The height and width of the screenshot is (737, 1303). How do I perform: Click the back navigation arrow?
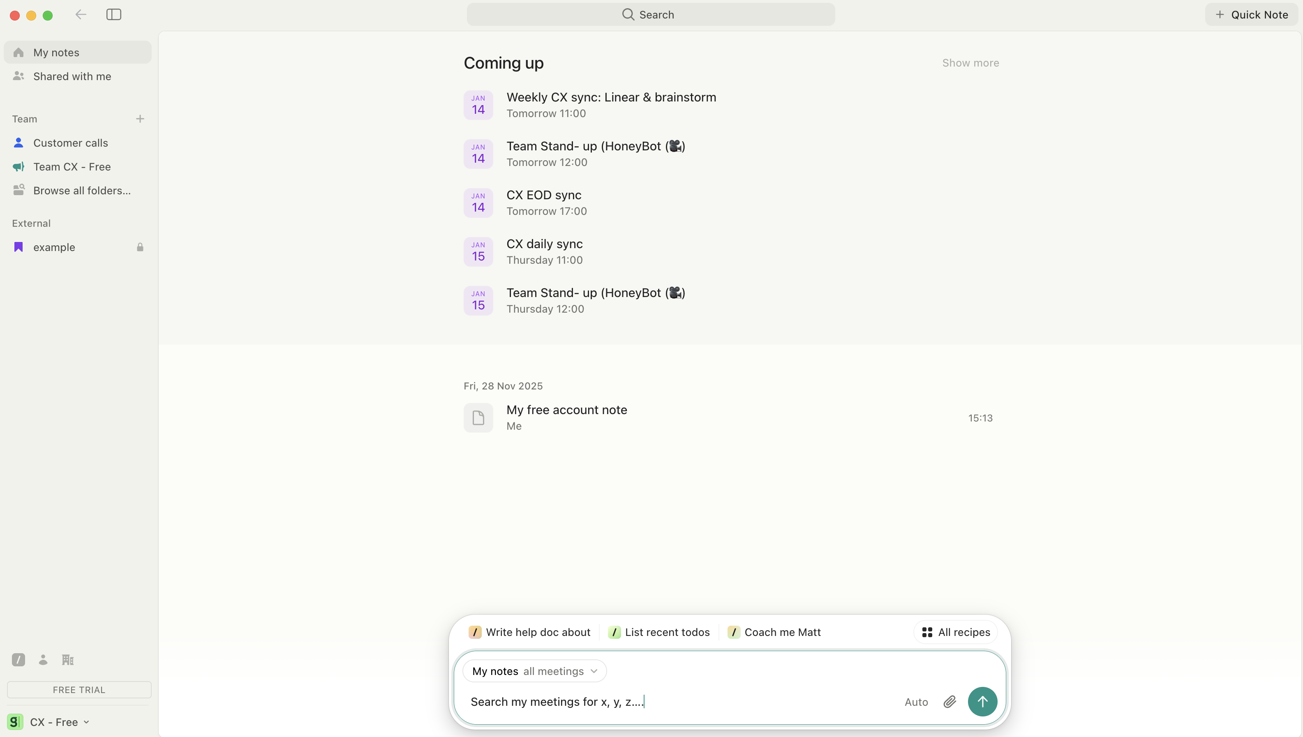[80, 15]
